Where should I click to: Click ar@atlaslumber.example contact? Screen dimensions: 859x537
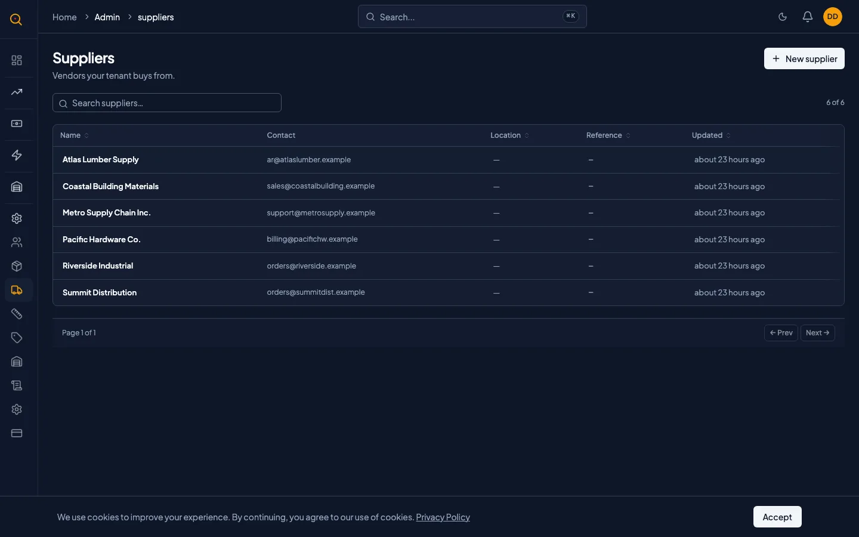309,160
